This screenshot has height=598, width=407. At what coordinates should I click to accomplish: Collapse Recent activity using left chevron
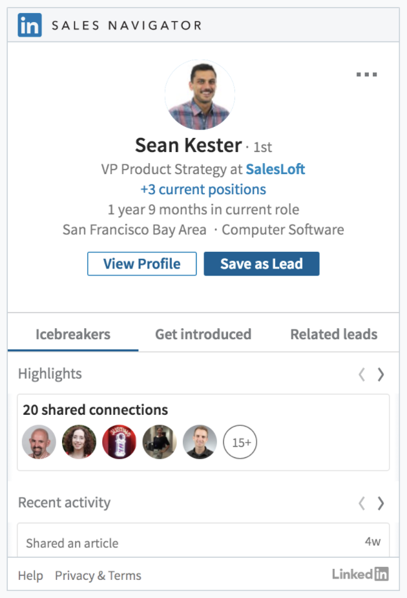(x=363, y=503)
